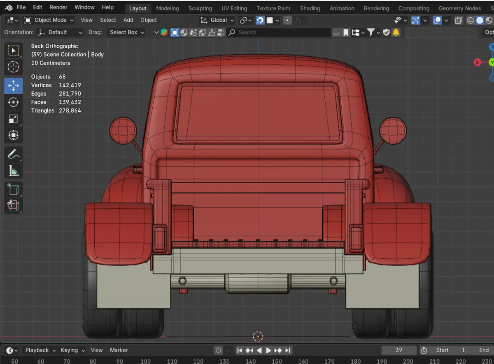Toggle X-ray view mode
Screen dimensions: 494x364
click(x=459, y=20)
